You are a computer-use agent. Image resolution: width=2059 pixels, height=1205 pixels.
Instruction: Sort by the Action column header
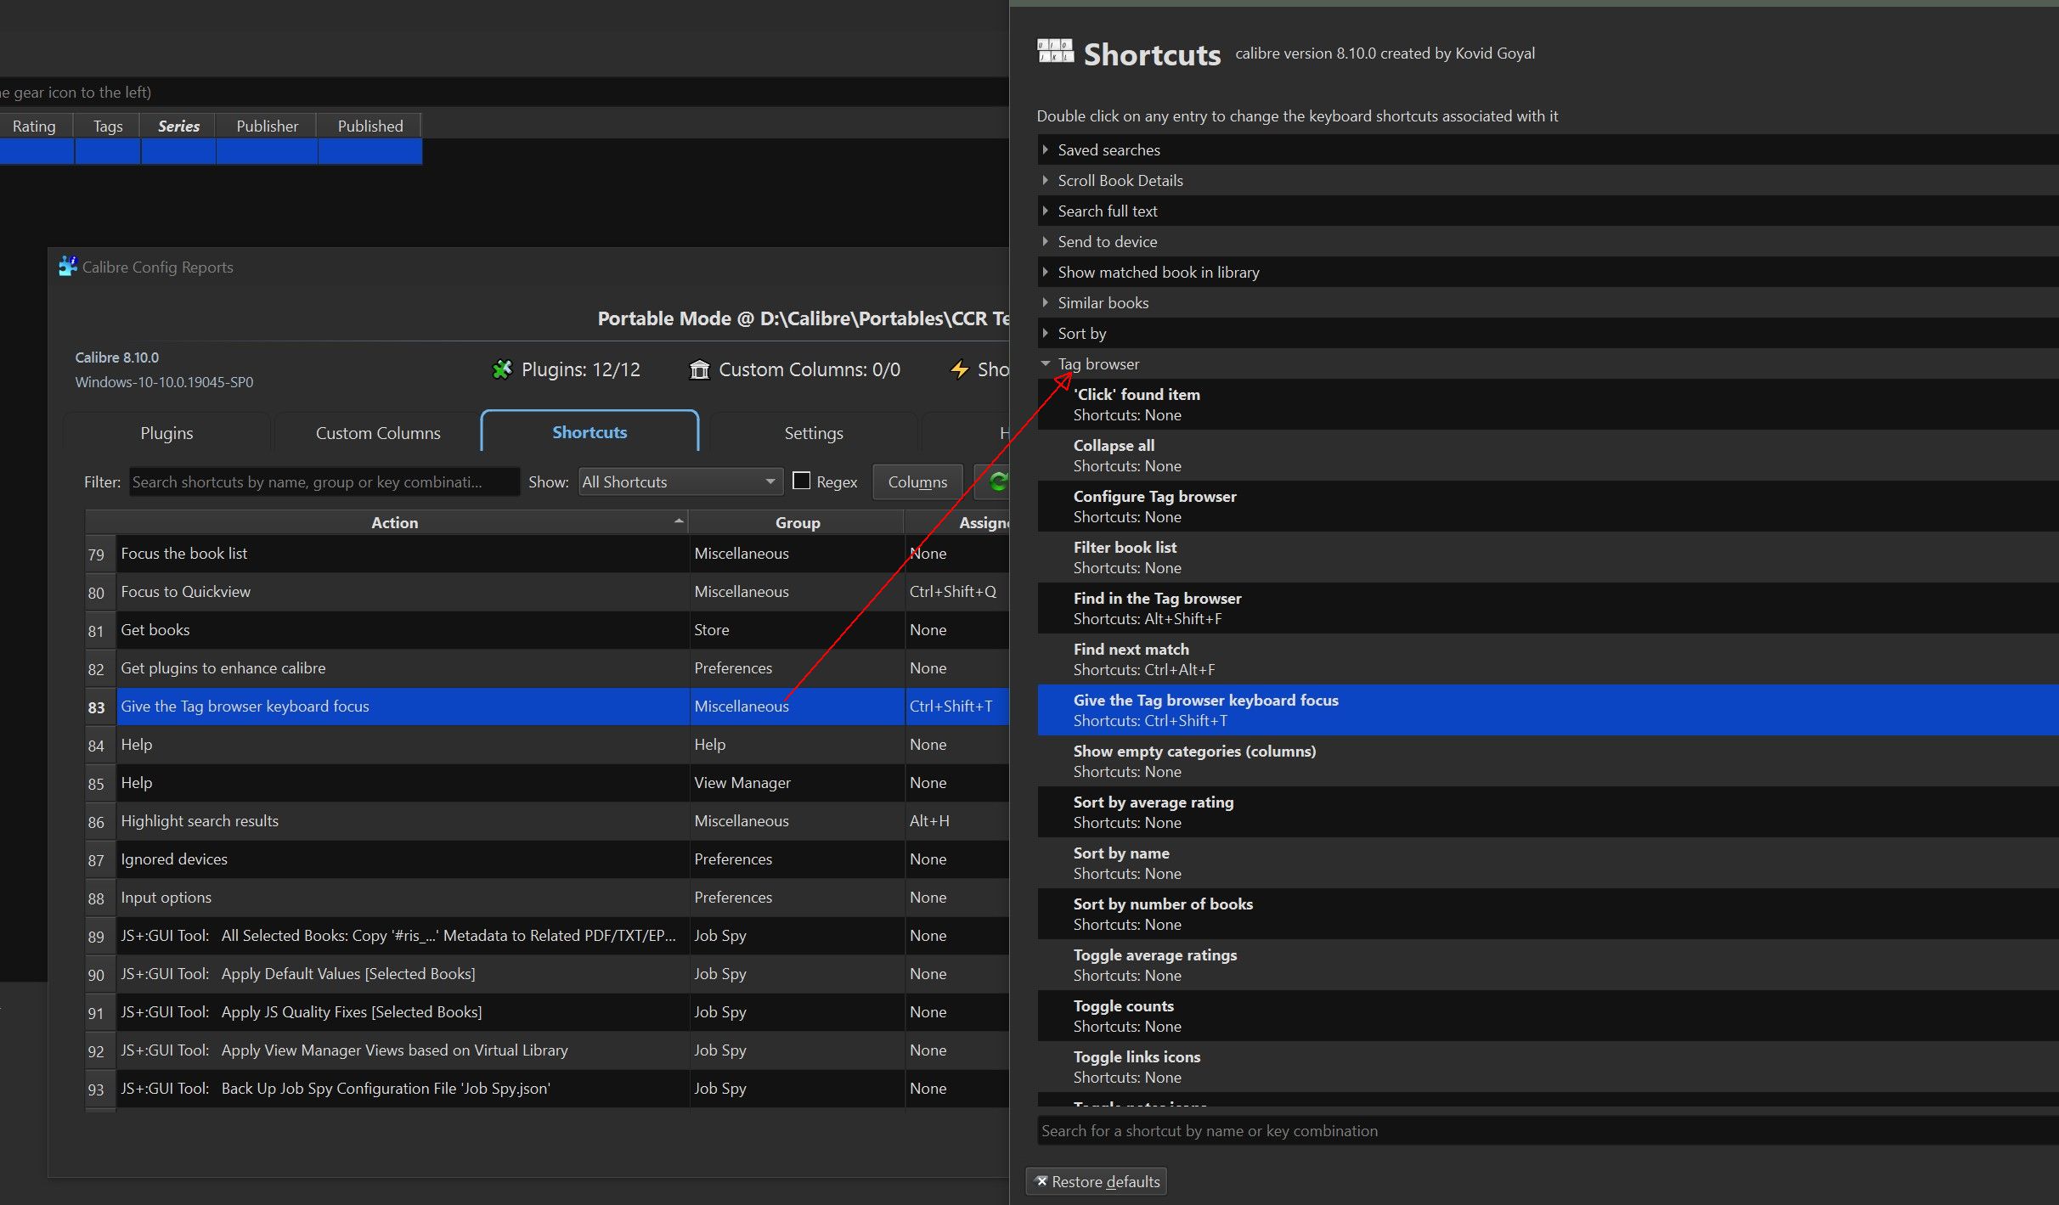point(394,522)
